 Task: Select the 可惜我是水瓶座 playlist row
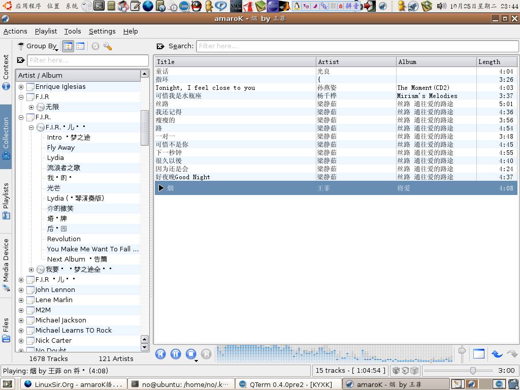[336, 96]
